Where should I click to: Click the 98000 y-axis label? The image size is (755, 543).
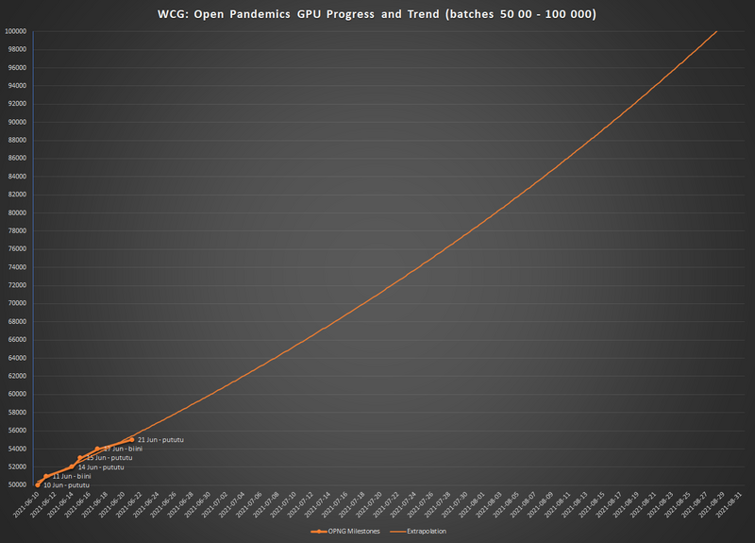coord(17,50)
